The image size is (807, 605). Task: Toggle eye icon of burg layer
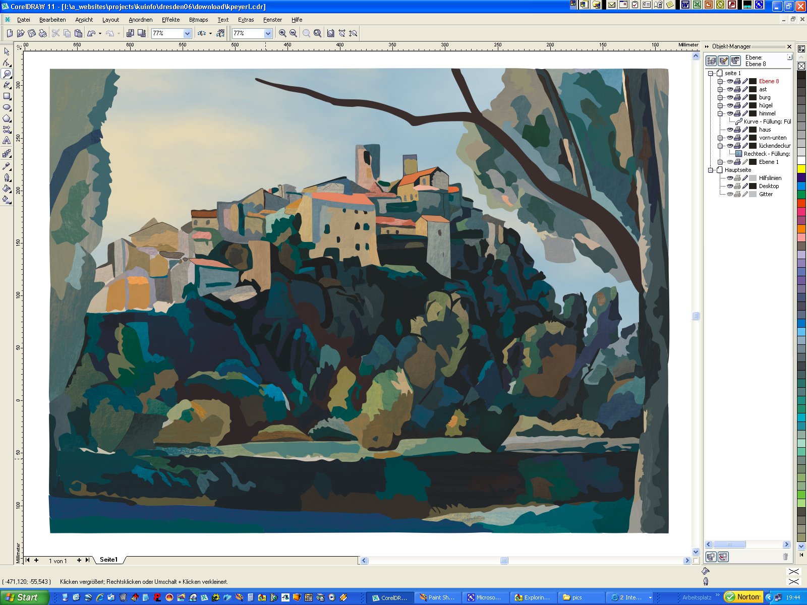730,97
